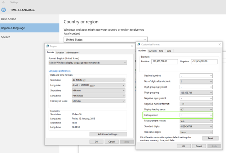Click the Language preferences link
This screenshot has width=226, height=153.
tap(59, 71)
